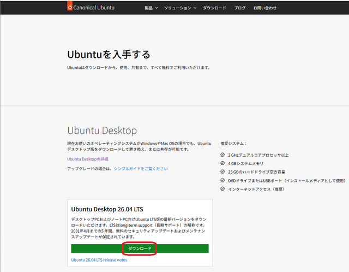Click the text 25 GBのハードドライブ空き容量

[x=256, y=172]
